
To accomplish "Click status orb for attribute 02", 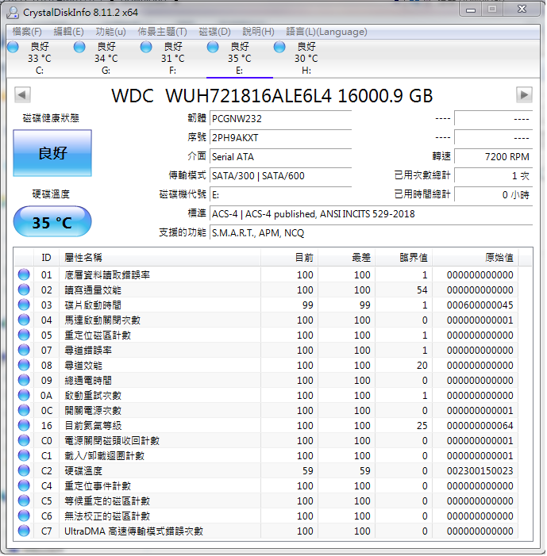I will [x=24, y=290].
